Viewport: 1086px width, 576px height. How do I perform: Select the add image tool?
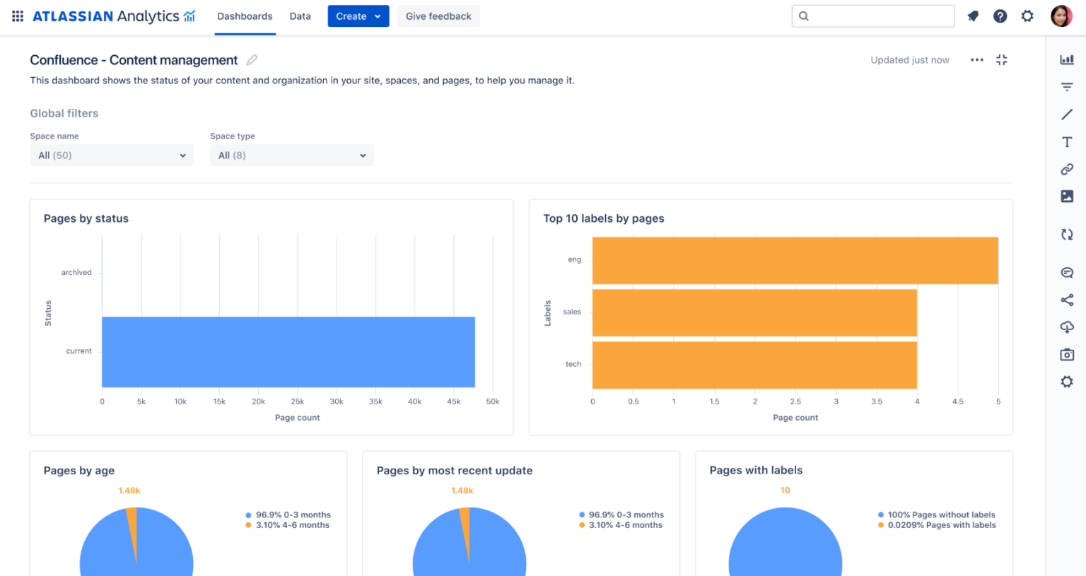[1066, 196]
